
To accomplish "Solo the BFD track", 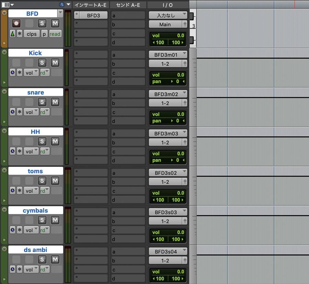I will [x=42, y=23].
